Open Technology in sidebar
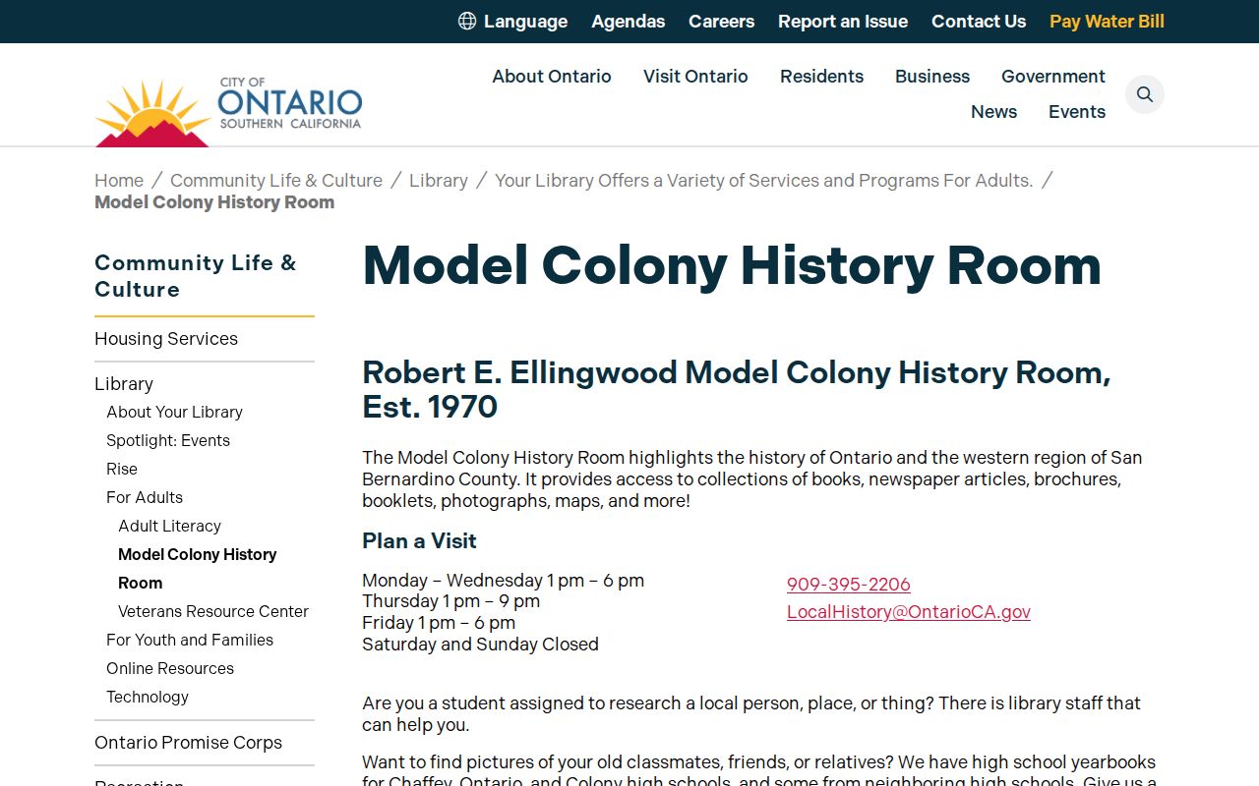This screenshot has height=786, width=1259. (148, 697)
